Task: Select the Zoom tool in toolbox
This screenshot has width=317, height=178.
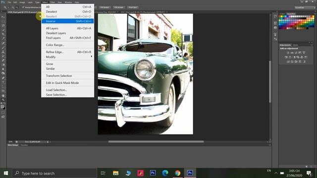Action: pos(3,100)
